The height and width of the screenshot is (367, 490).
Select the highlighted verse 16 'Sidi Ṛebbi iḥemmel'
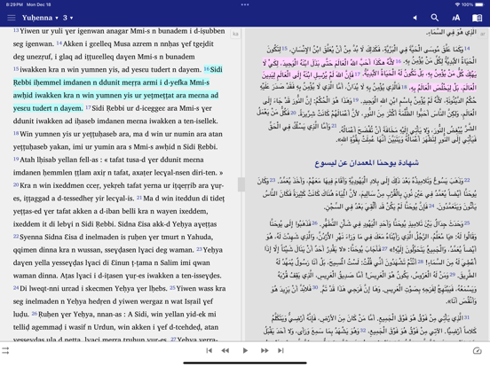[x=116, y=89]
